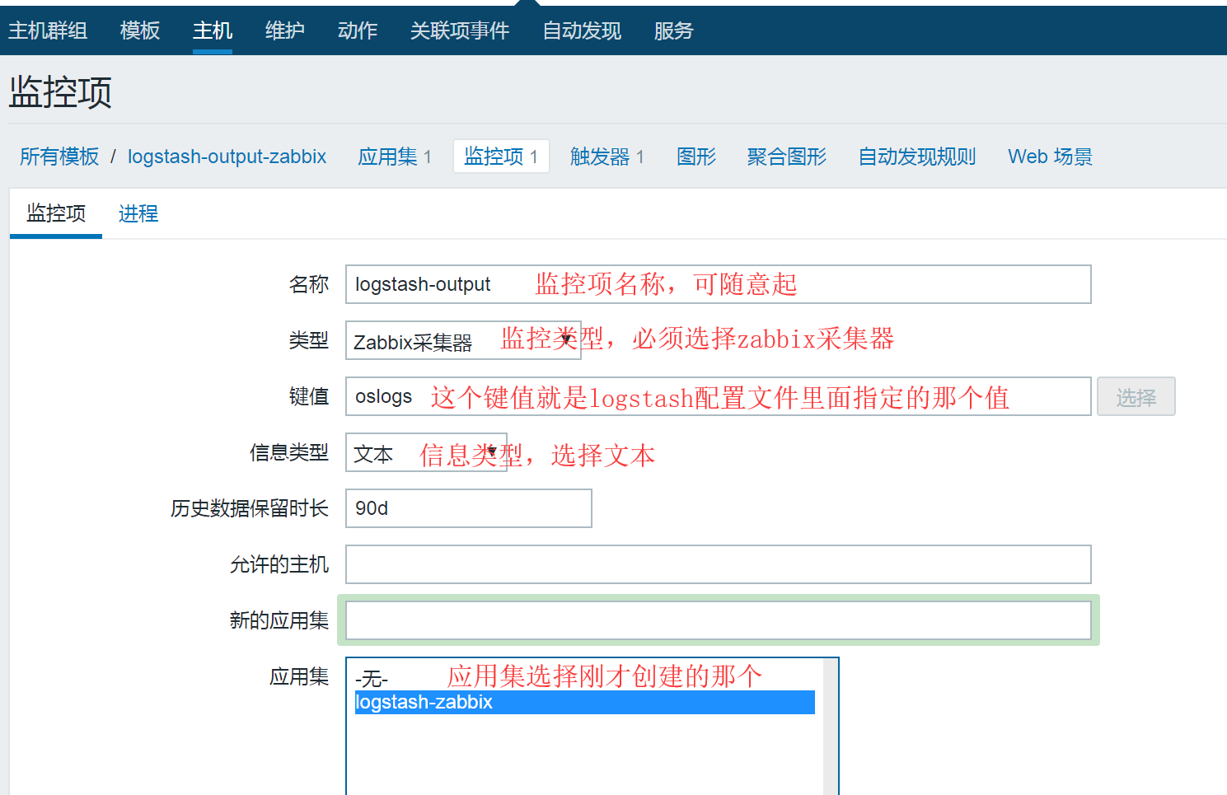Open the 应用集 1 link
The height and width of the screenshot is (795, 1227).
pos(395,157)
